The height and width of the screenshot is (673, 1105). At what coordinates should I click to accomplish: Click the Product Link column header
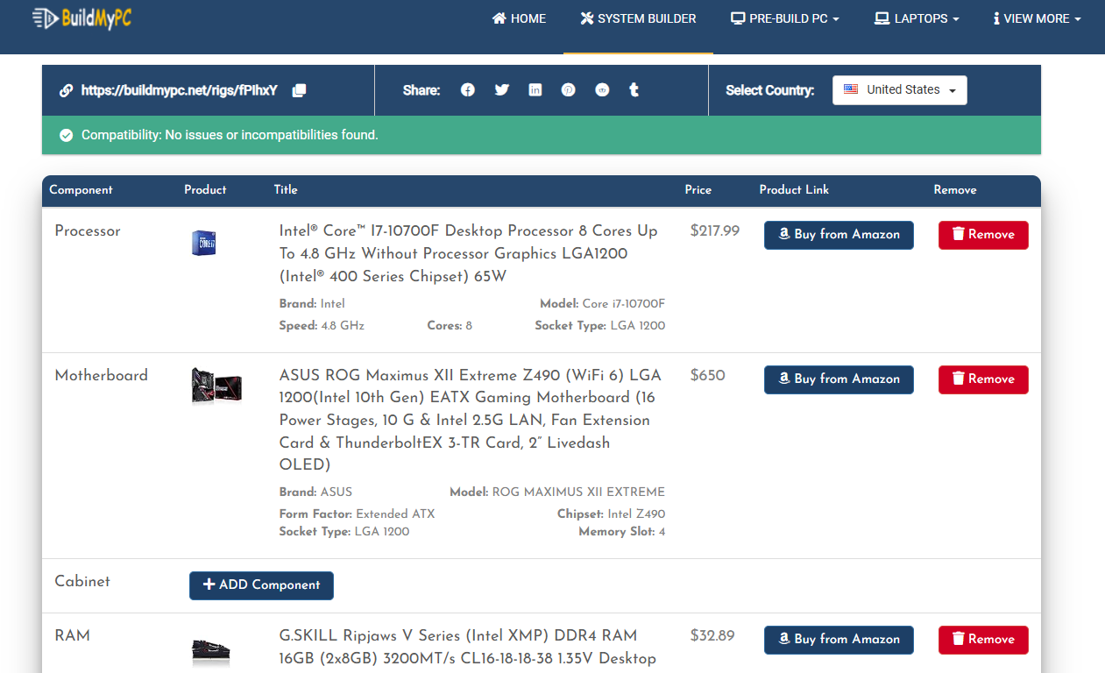794,190
